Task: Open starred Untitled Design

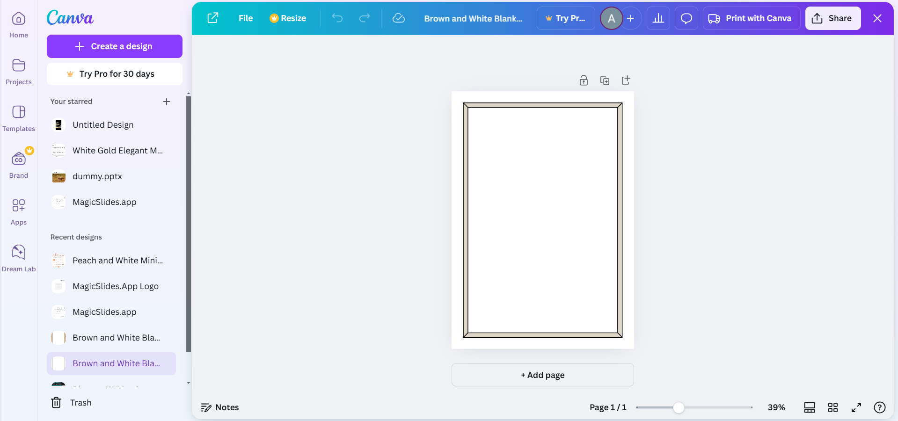Action: click(x=111, y=125)
